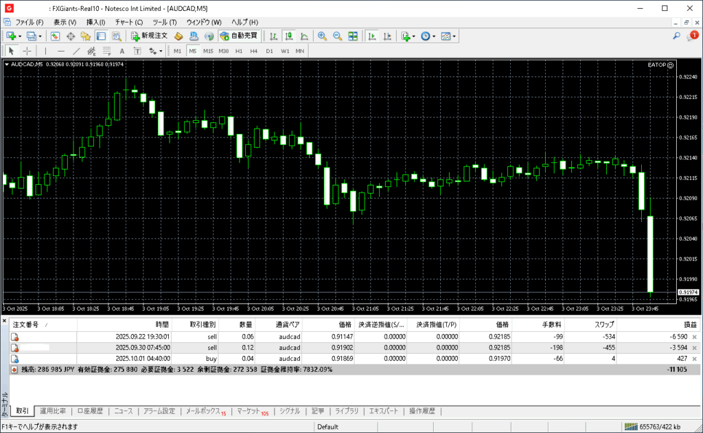Click the zoom in magnifier icon

[322, 36]
